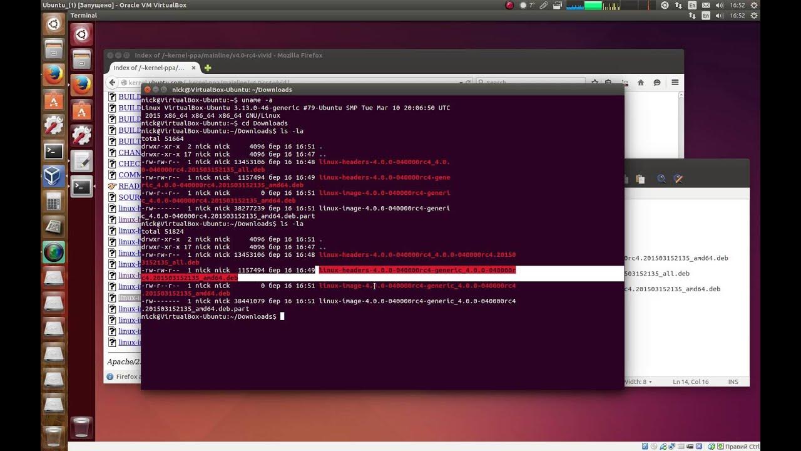Screen dimensions: 801x451
Task: Open Files in the guest VM launcher
Action: (x=81, y=60)
